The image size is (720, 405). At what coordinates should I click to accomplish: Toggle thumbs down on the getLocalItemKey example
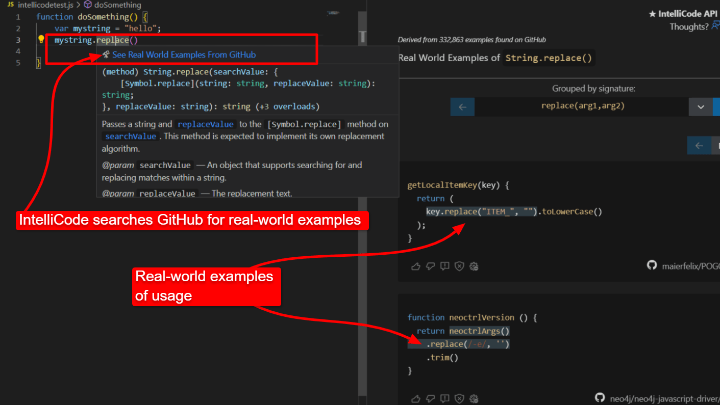pos(430,266)
